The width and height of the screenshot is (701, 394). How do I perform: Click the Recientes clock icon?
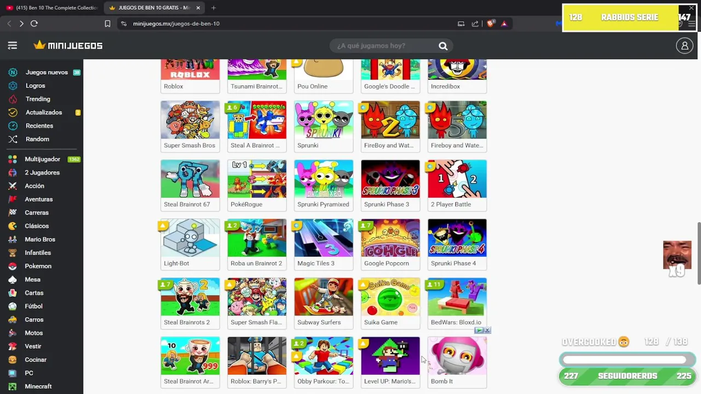(x=13, y=126)
